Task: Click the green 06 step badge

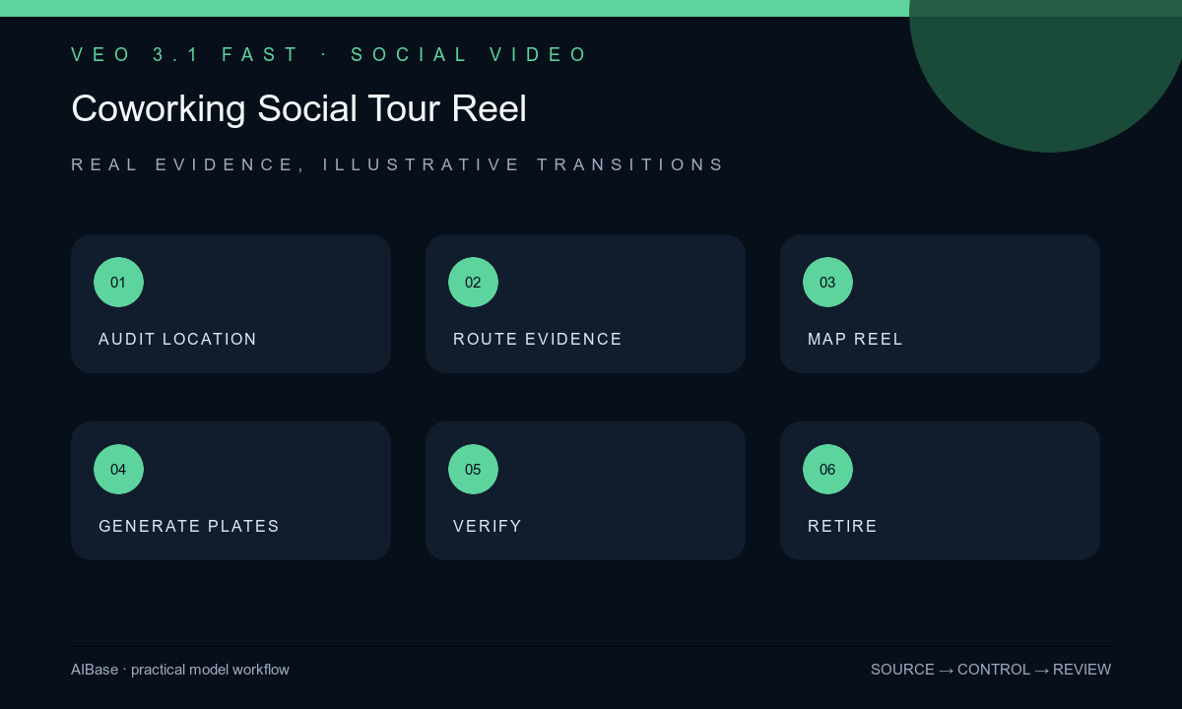Action: [x=827, y=469]
